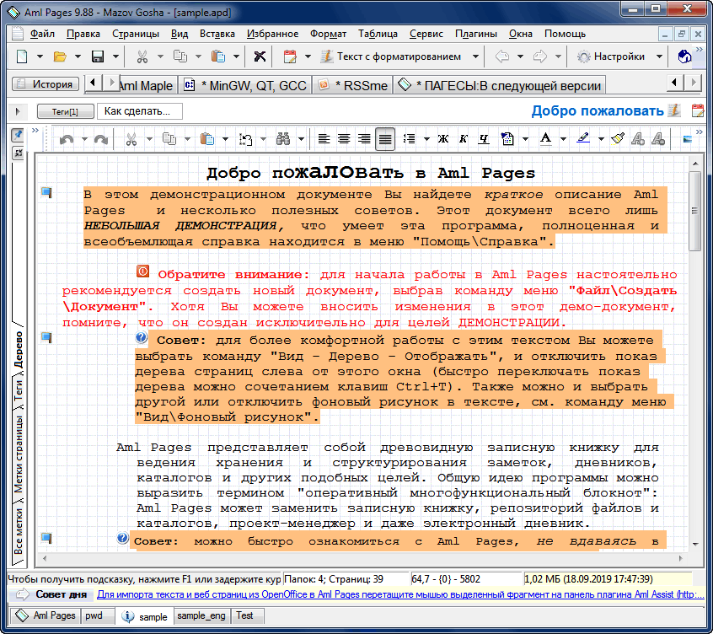Click the pencil icon beside Добро пожаловать title
This screenshot has width=713, height=634.
pos(674,110)
